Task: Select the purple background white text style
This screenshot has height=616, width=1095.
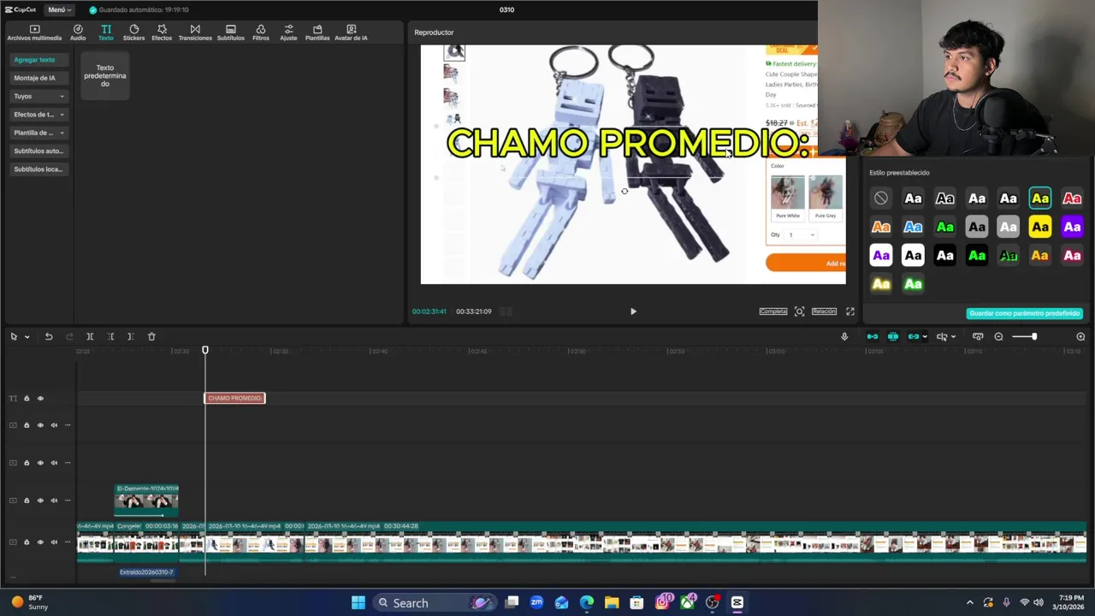Action: 1072,227
